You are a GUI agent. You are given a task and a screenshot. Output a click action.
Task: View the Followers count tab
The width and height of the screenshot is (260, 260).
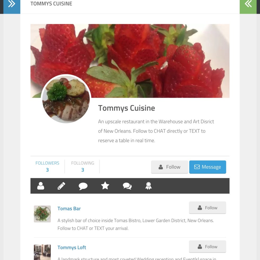pyautogui.click(x=47, y=167)
